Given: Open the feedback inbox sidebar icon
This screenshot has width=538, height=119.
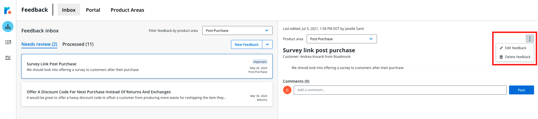Looking at the screenshot, I should tap(8, 27).
